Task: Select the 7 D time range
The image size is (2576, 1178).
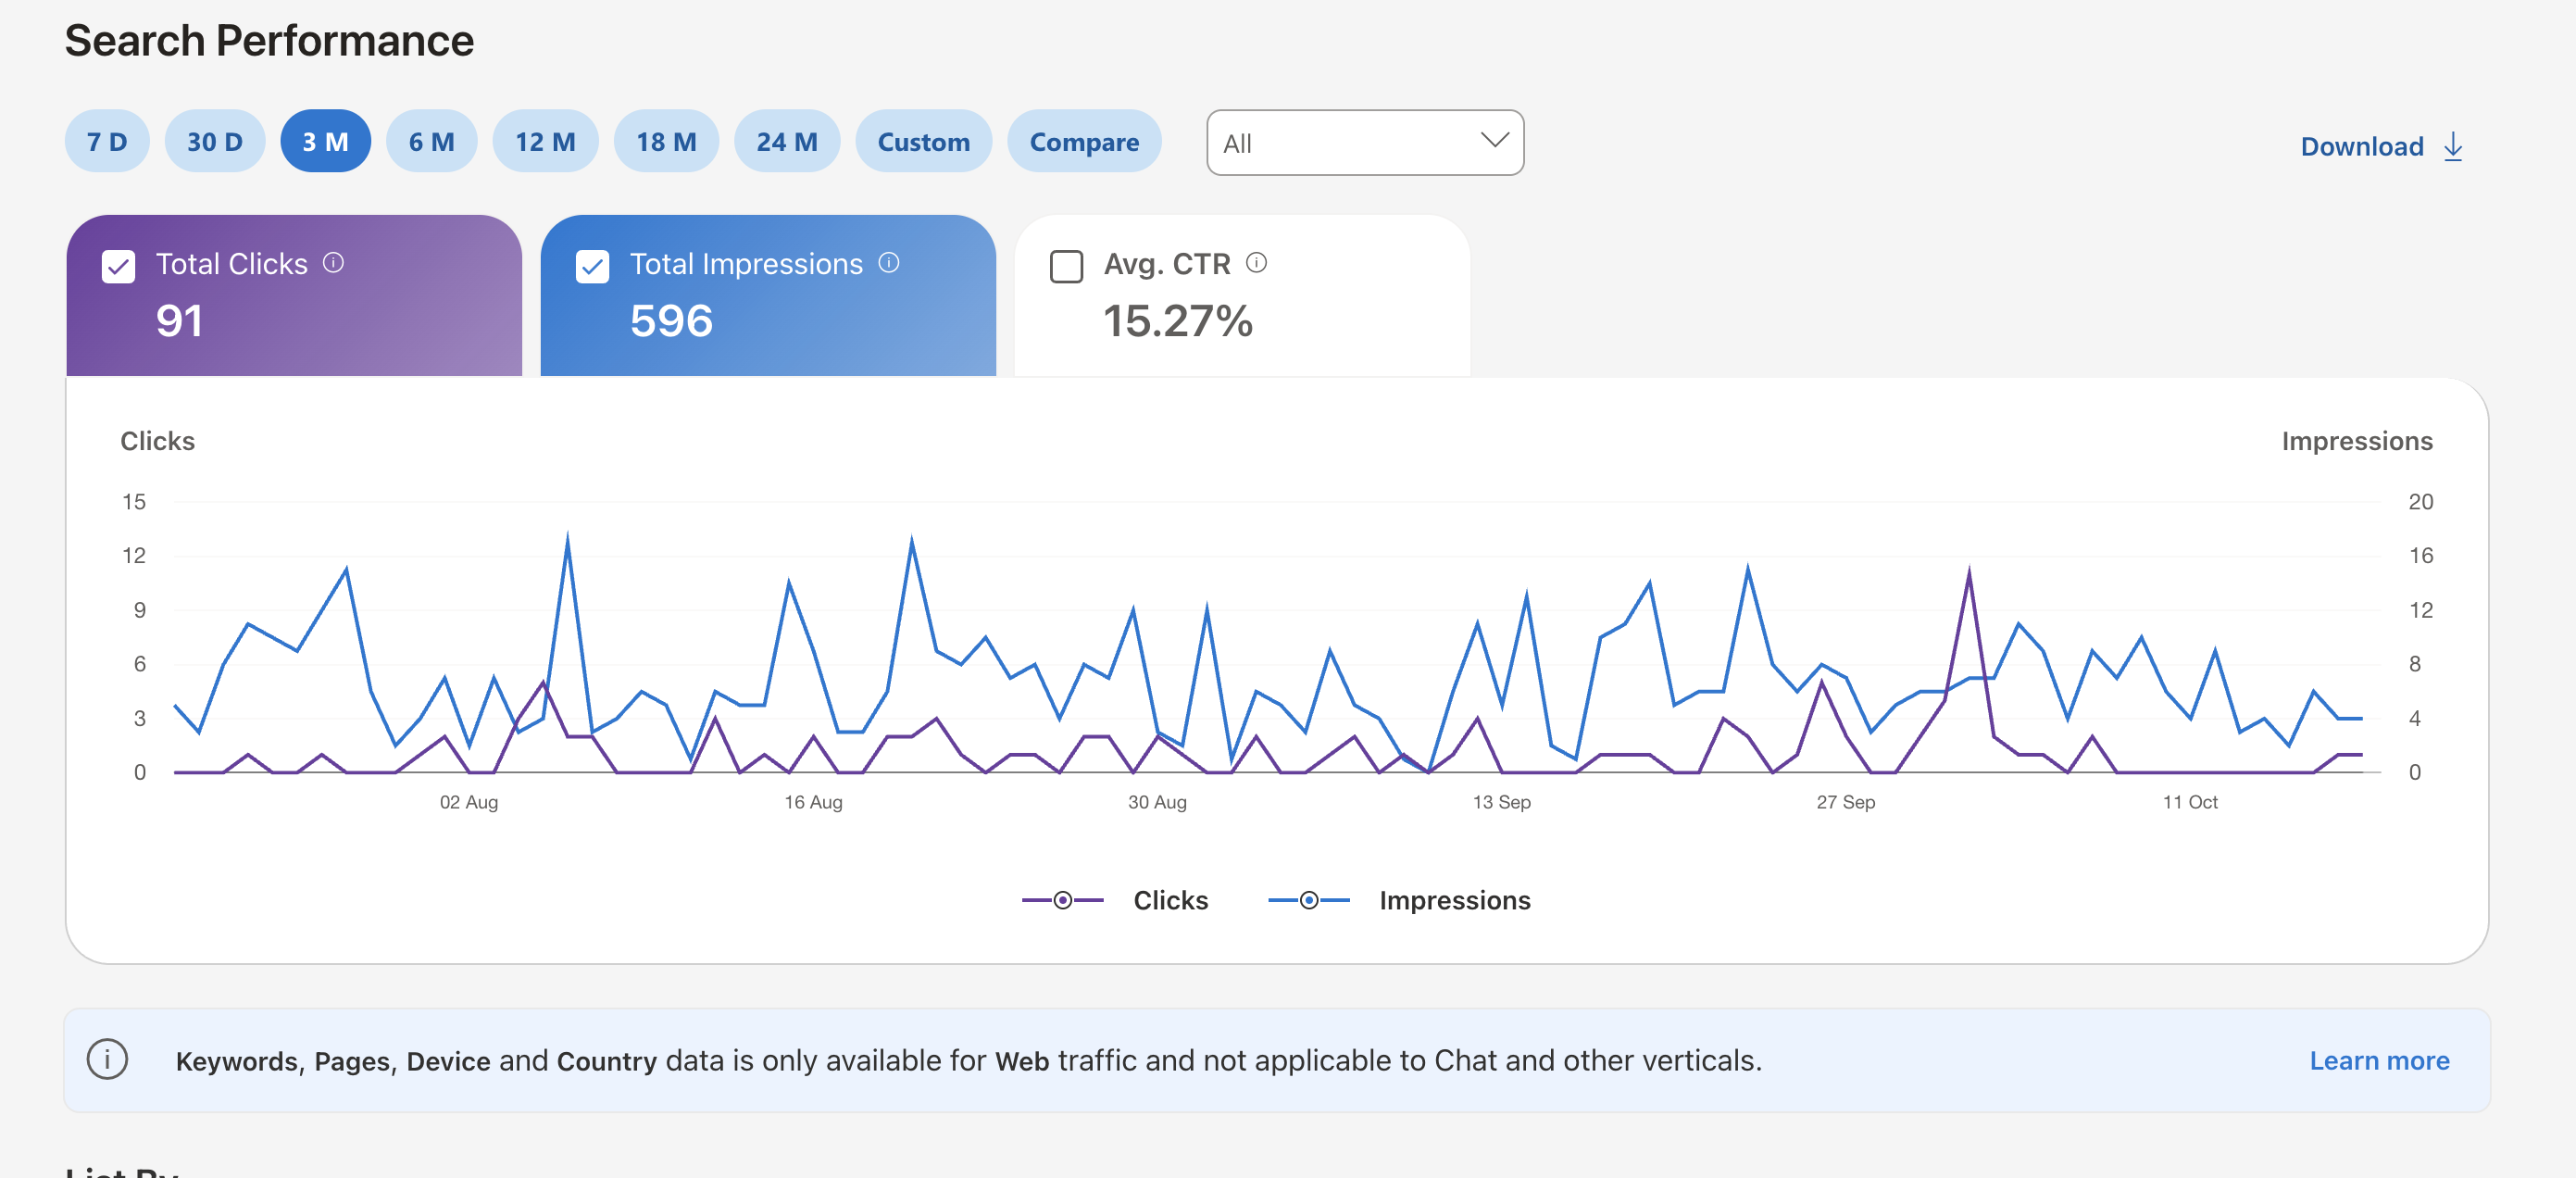Action: 107,141
